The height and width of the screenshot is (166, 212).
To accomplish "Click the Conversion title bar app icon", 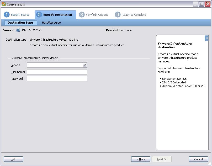I will pyautogui.click(x=4, y=4).
